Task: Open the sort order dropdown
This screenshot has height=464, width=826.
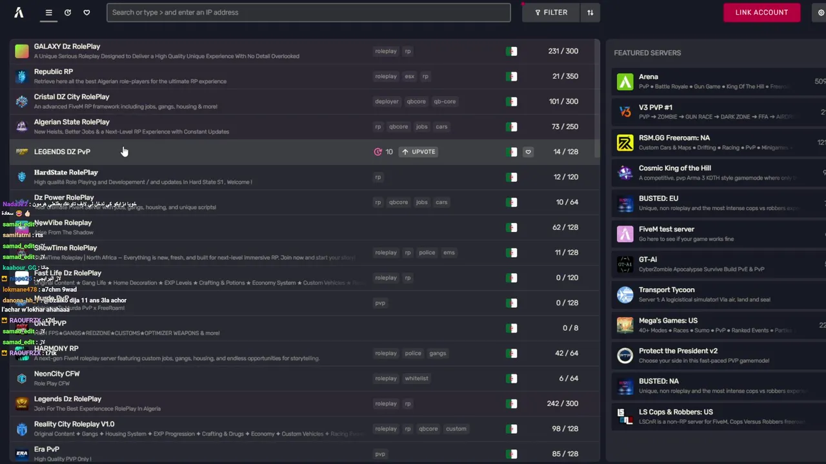Action: click(x=590, y=12)
